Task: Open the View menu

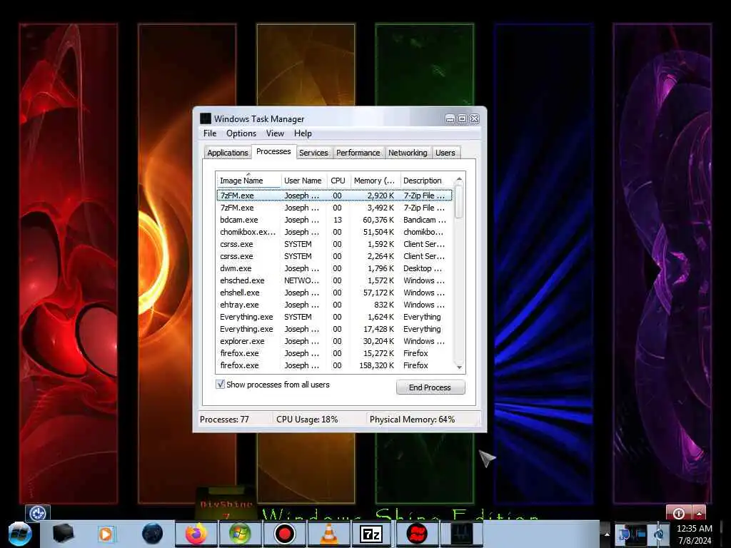Action: pos(275,133)
